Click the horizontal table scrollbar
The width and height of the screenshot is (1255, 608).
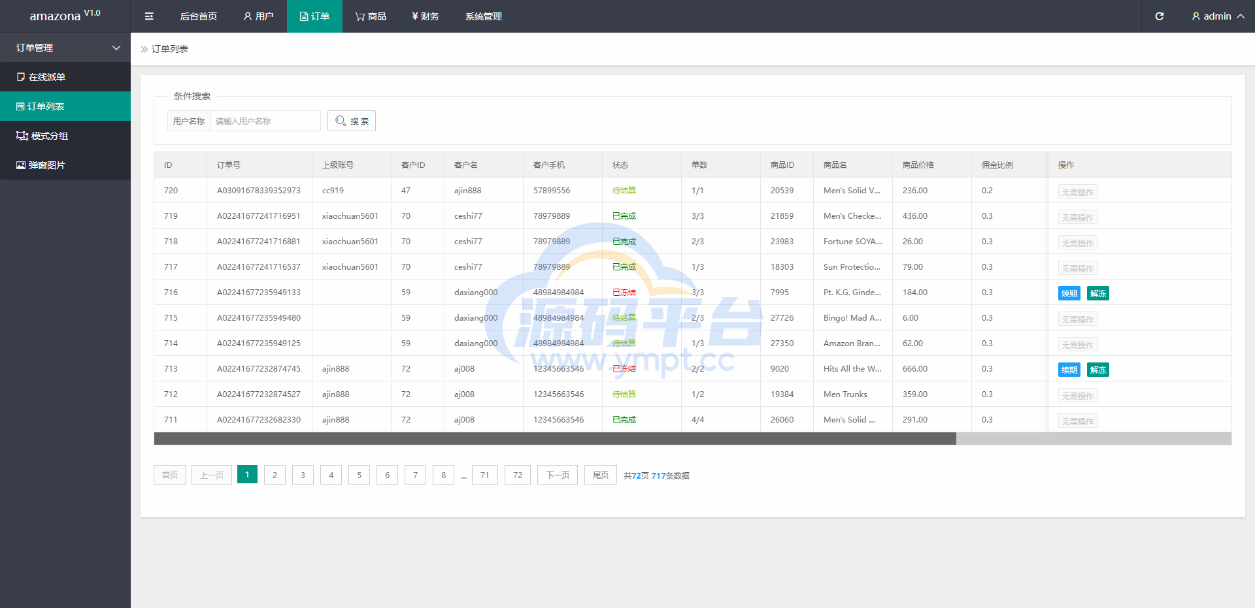click(555, 439)
